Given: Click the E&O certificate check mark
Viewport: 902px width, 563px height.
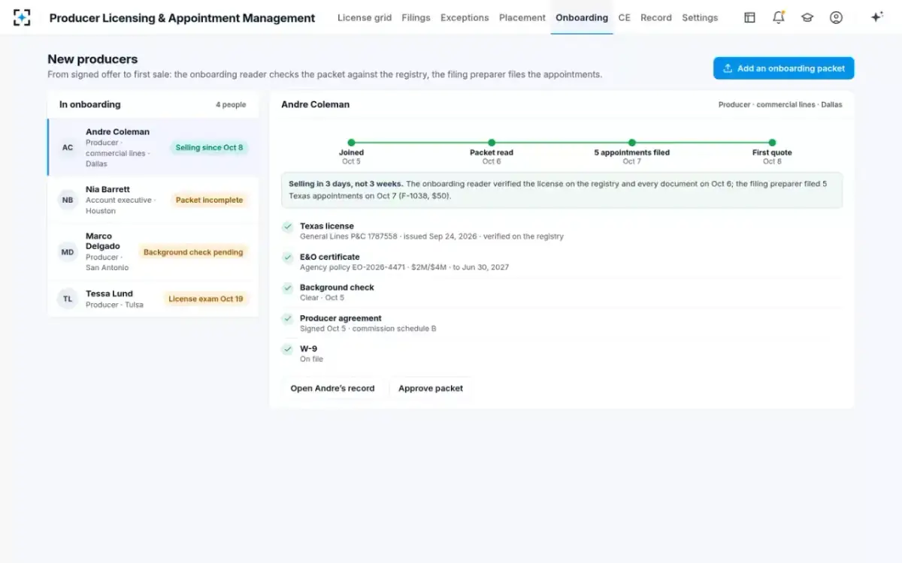Looking at the screenshot, I should click(x=287, y=257).
